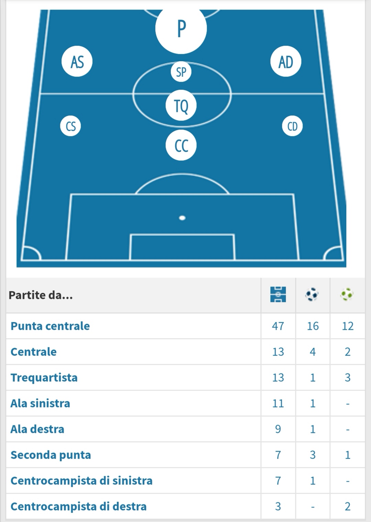Click the pitch matches column icon
Viewport: 371px width, 522px height.
tap(278, 295)
